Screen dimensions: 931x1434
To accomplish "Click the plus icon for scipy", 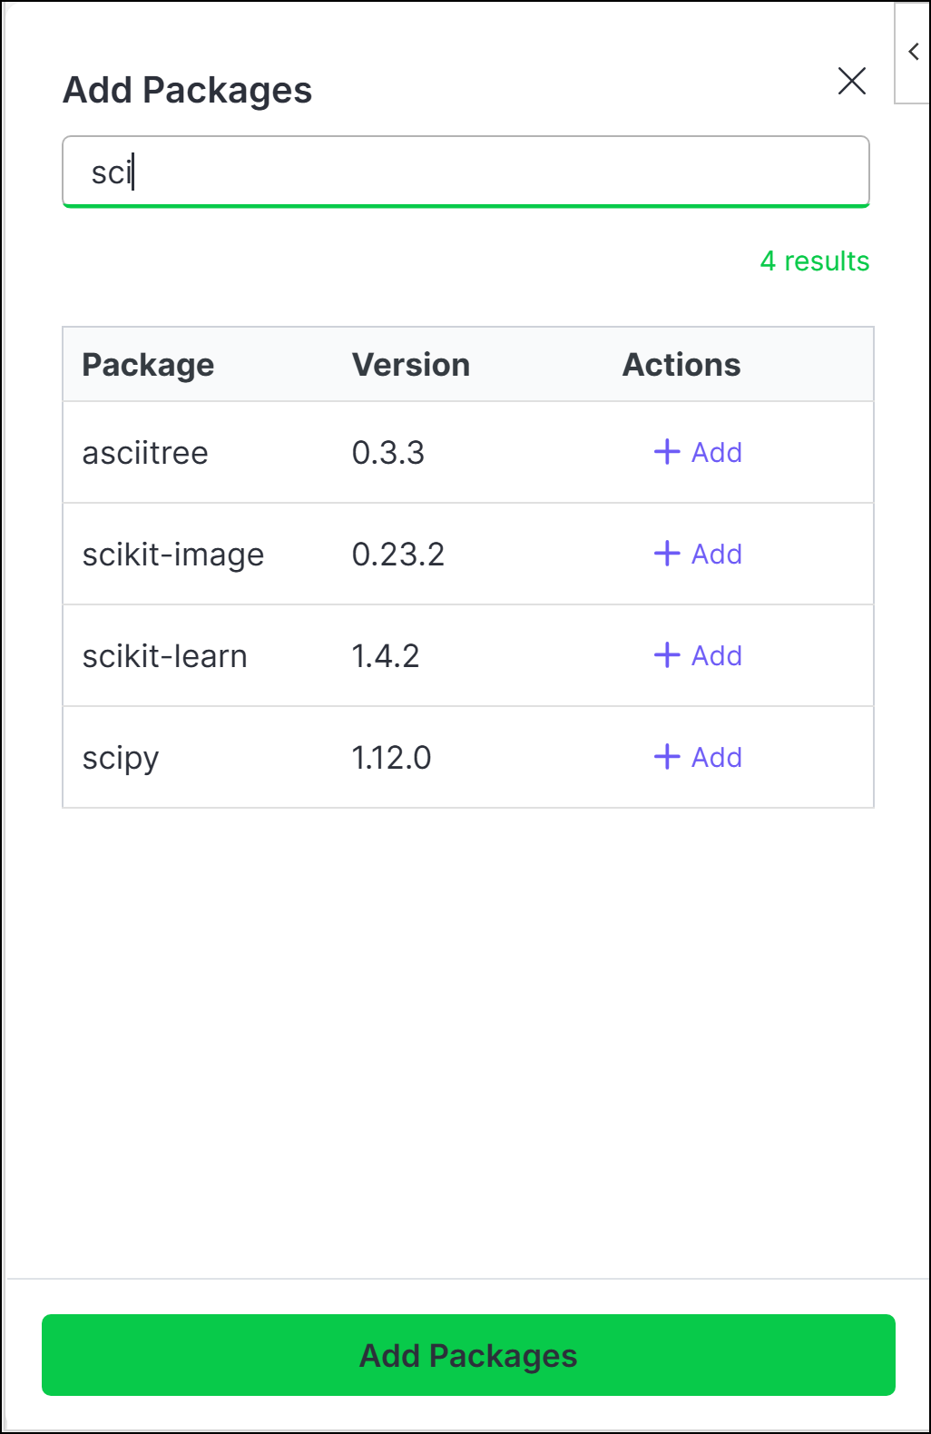I will click(x=667, y=757).
